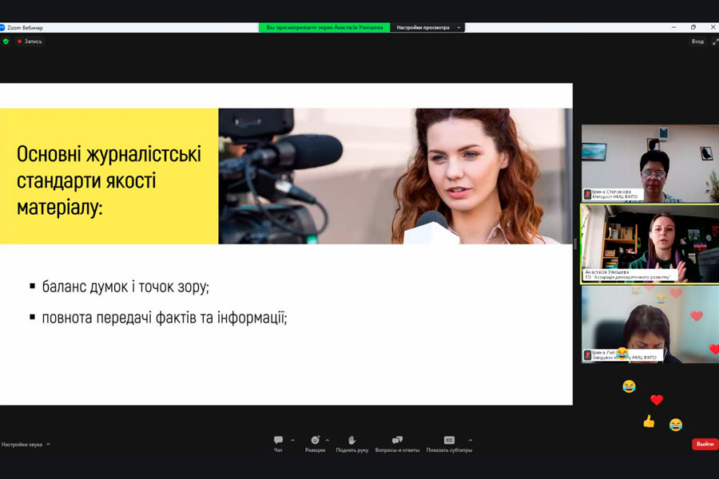Click the green screen-sharing notification banner

point(324,27)
